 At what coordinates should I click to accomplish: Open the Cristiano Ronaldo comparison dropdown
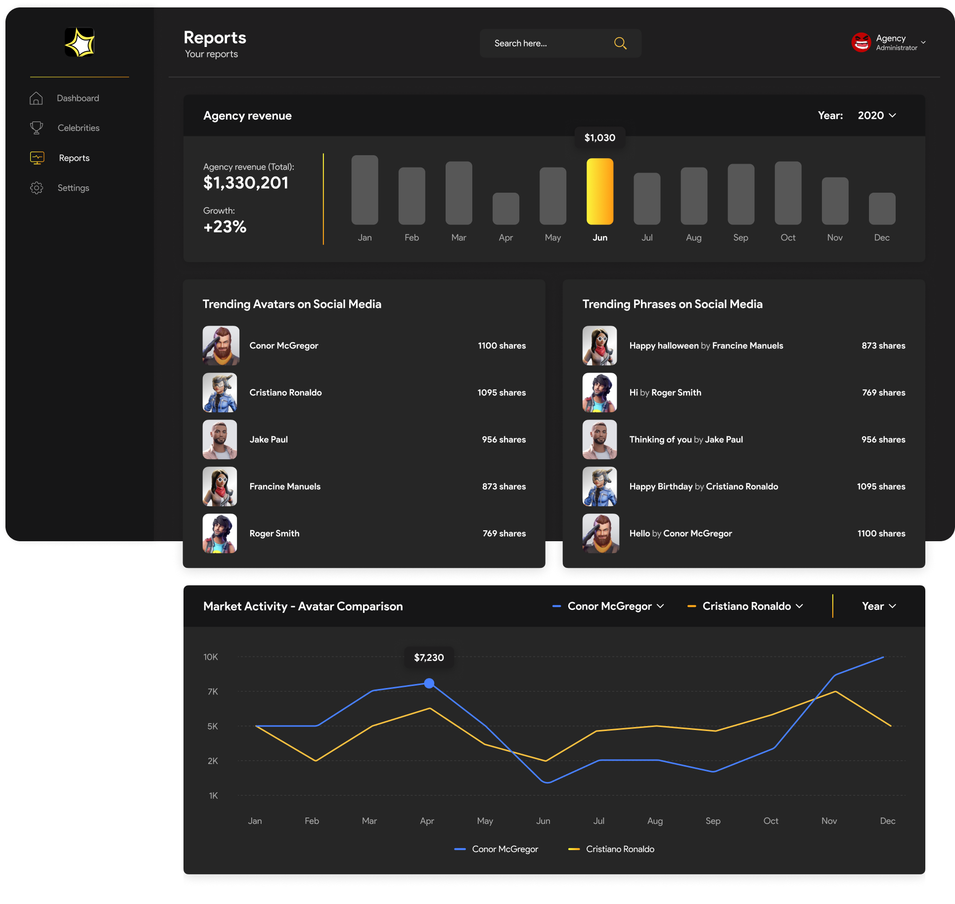745,606
